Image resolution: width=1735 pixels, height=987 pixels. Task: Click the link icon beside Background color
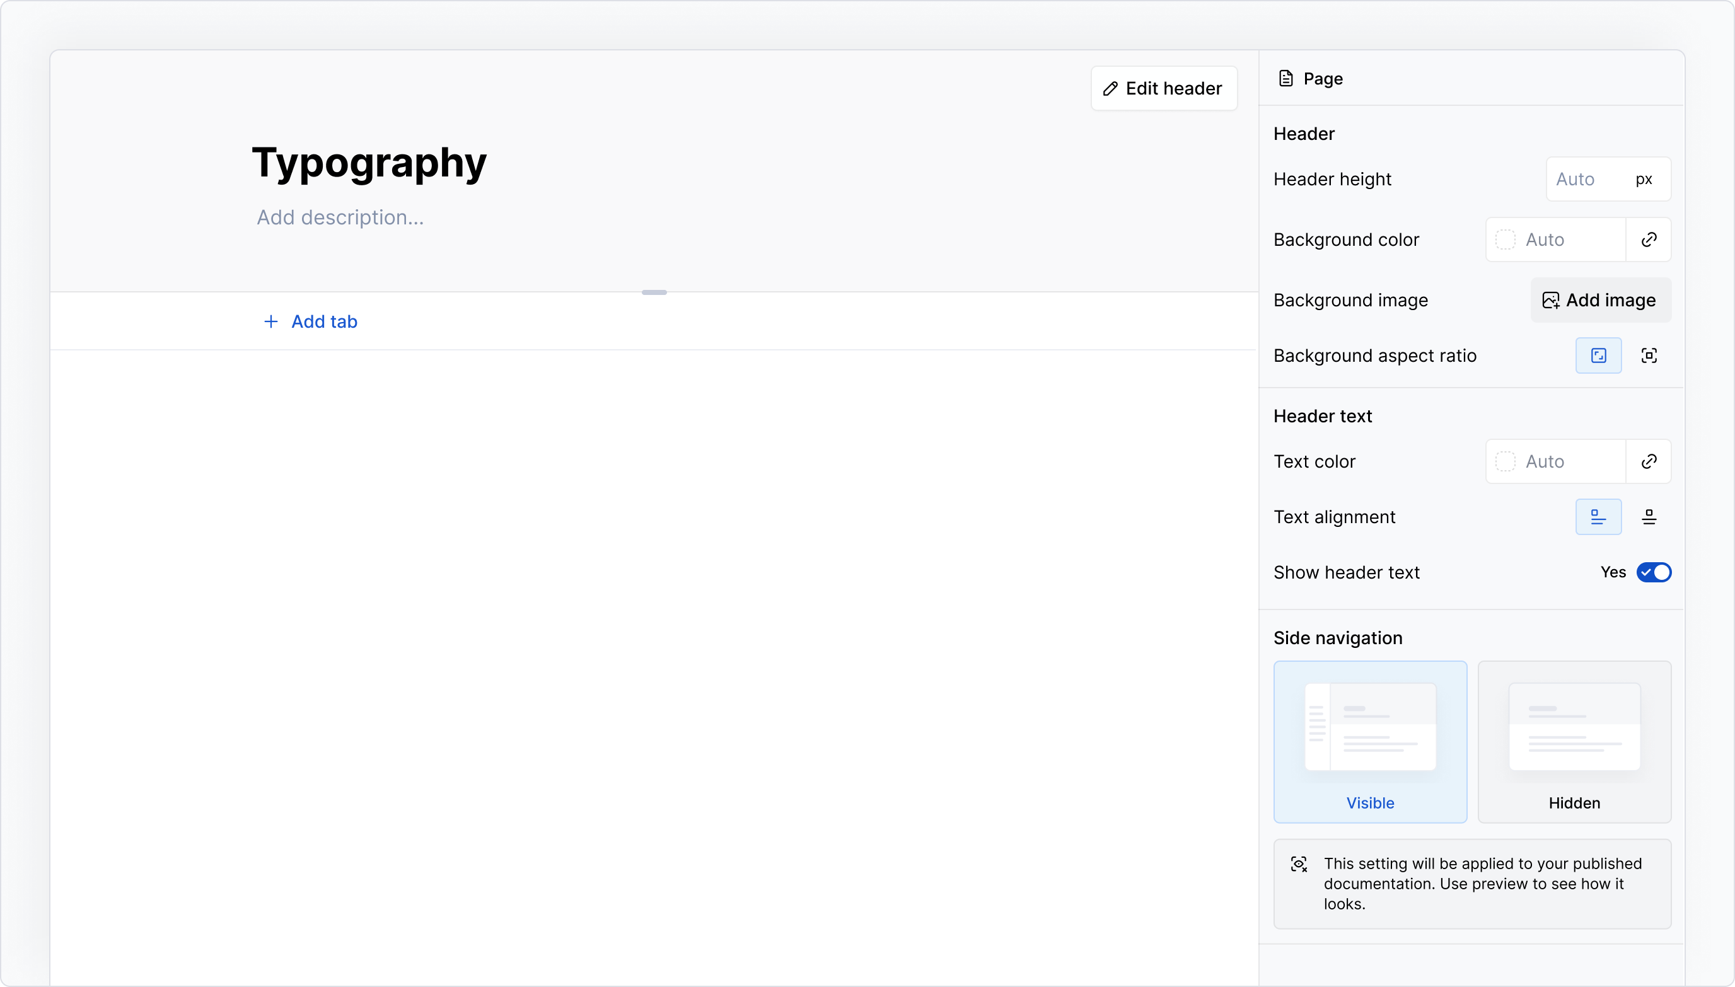[x=1648, y=240]
